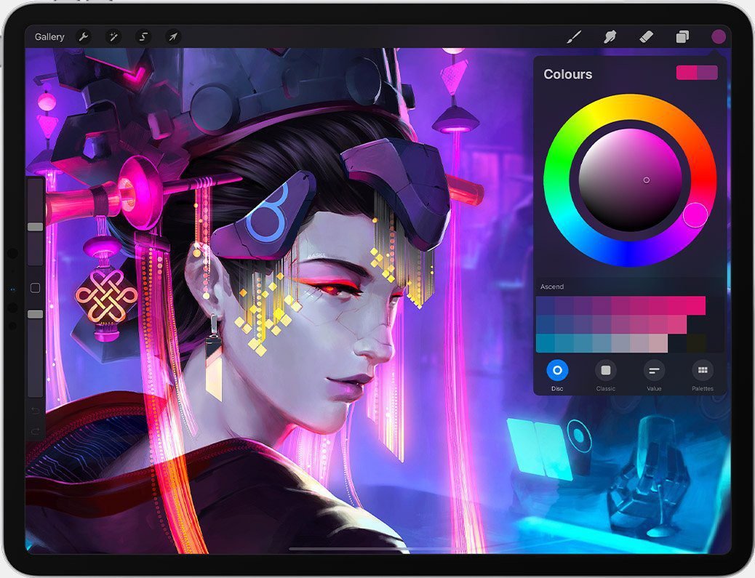
Task: Click the brush opacity slider handle
Action: pyautogui.click(x=35, y=314)
